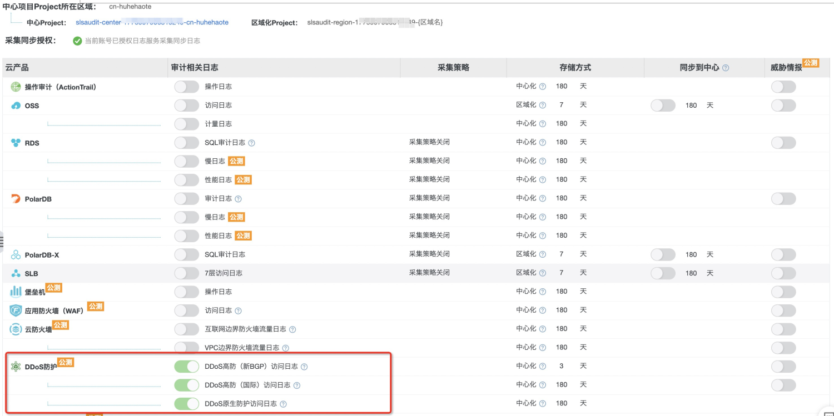This screenshot has width=834, height=416.
Task: Click the 威胁情报 公测 badge
Action: [811, 63]
